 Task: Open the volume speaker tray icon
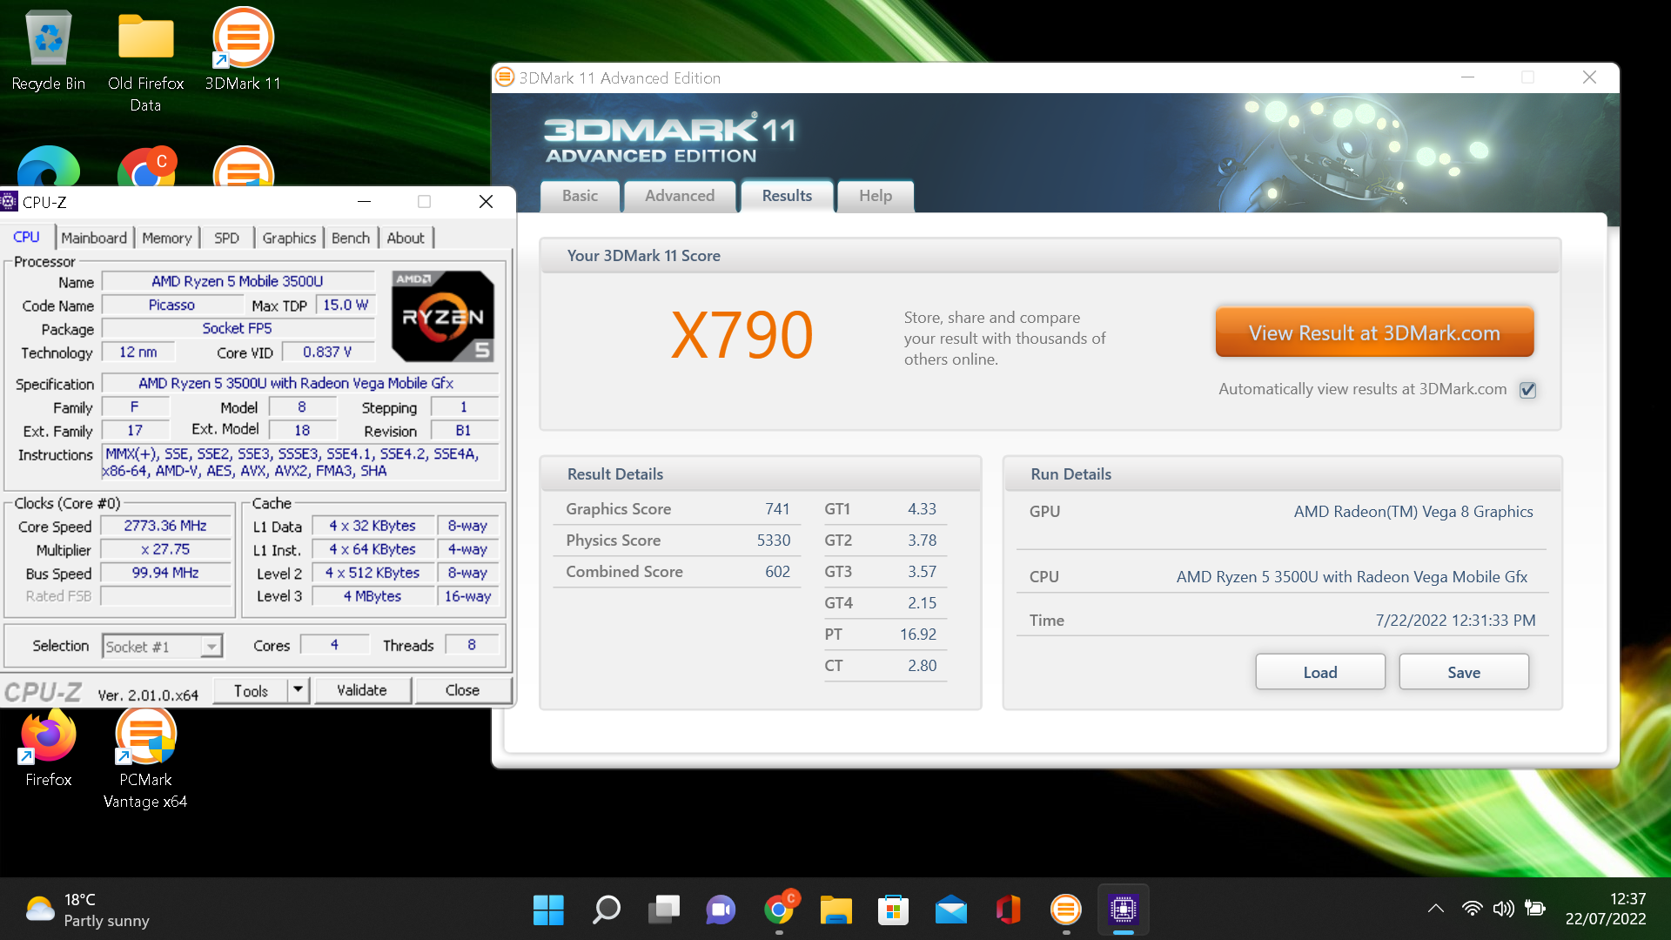pyautogui.click(x=1503, y=909)
